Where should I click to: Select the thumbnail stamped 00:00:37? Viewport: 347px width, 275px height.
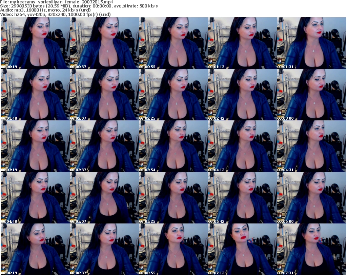(x=104, y=43)
